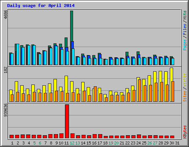Viewport: 189px width, 147px height.
Task: Click day 26 green label on the x-axis
Action: [150, 143]
